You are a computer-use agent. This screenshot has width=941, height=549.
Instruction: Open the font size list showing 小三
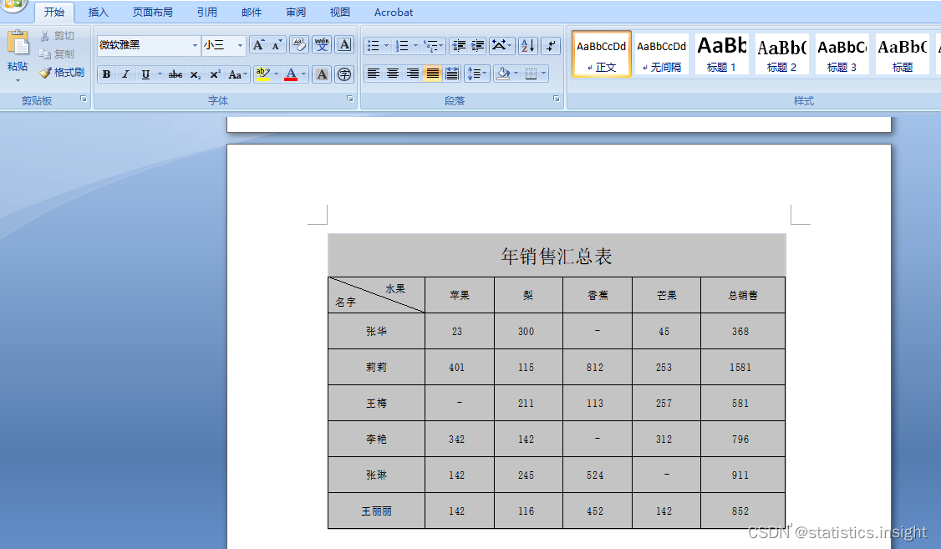coord(240,46)
